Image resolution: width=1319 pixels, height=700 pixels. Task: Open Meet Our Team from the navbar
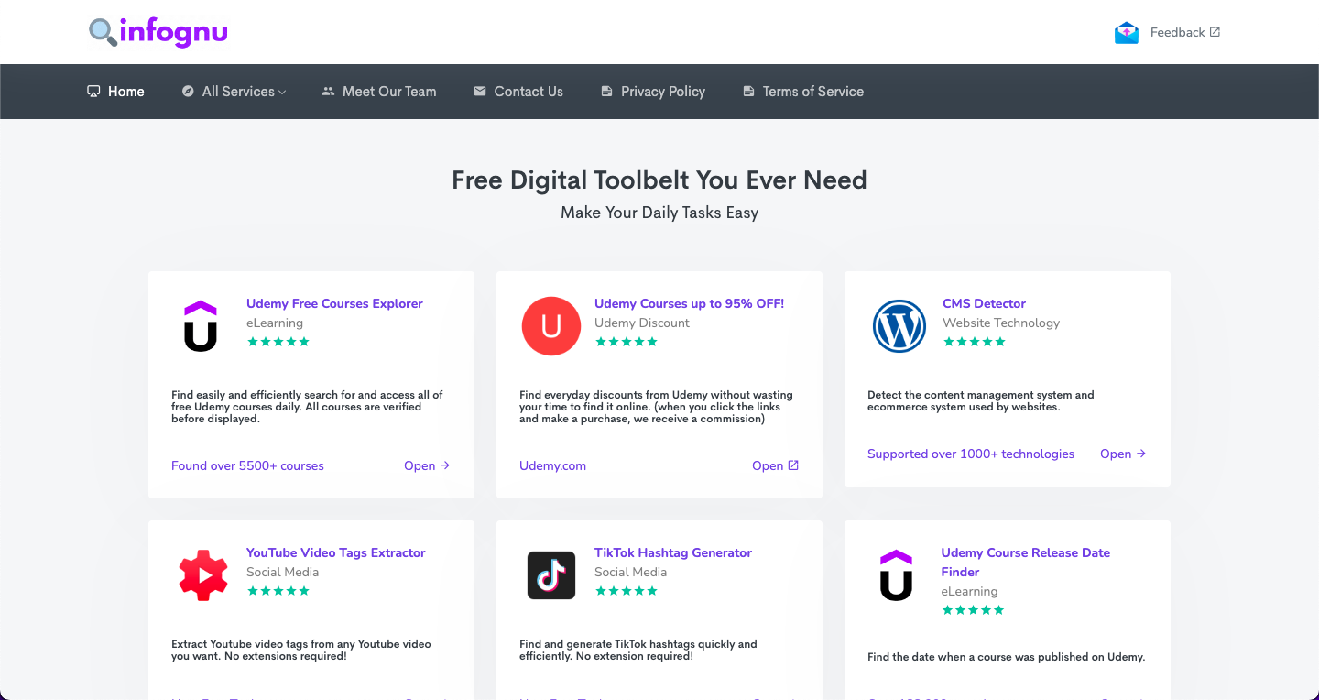click(x=379, y=91)
